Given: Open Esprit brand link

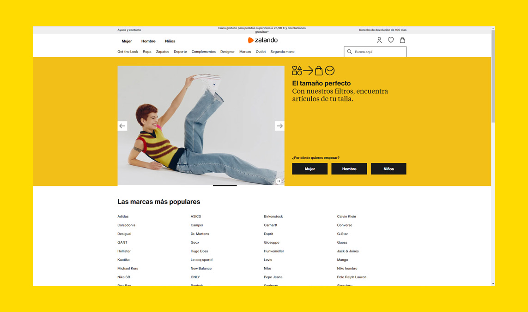Looking at the screenshot, I should pos(268,234).
